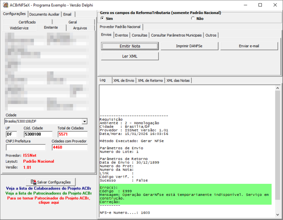This screenshot has width=283, height=220.
Task: Open the Arquivos tab
Action: coord(80,28)
